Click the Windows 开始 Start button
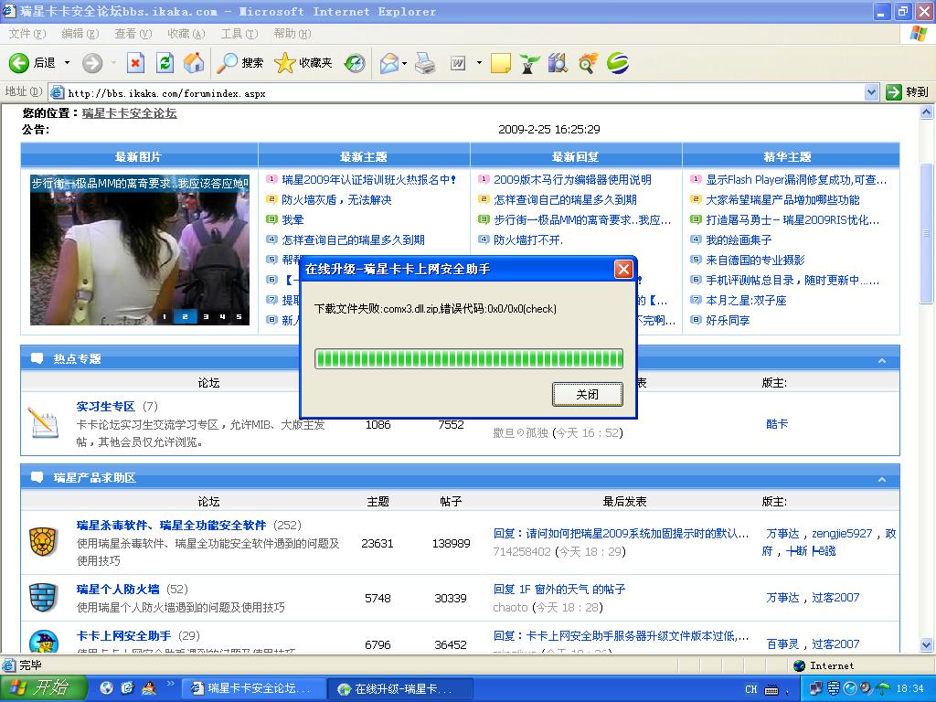This screenshot has height=702, width=936. (x=43, y=688)
